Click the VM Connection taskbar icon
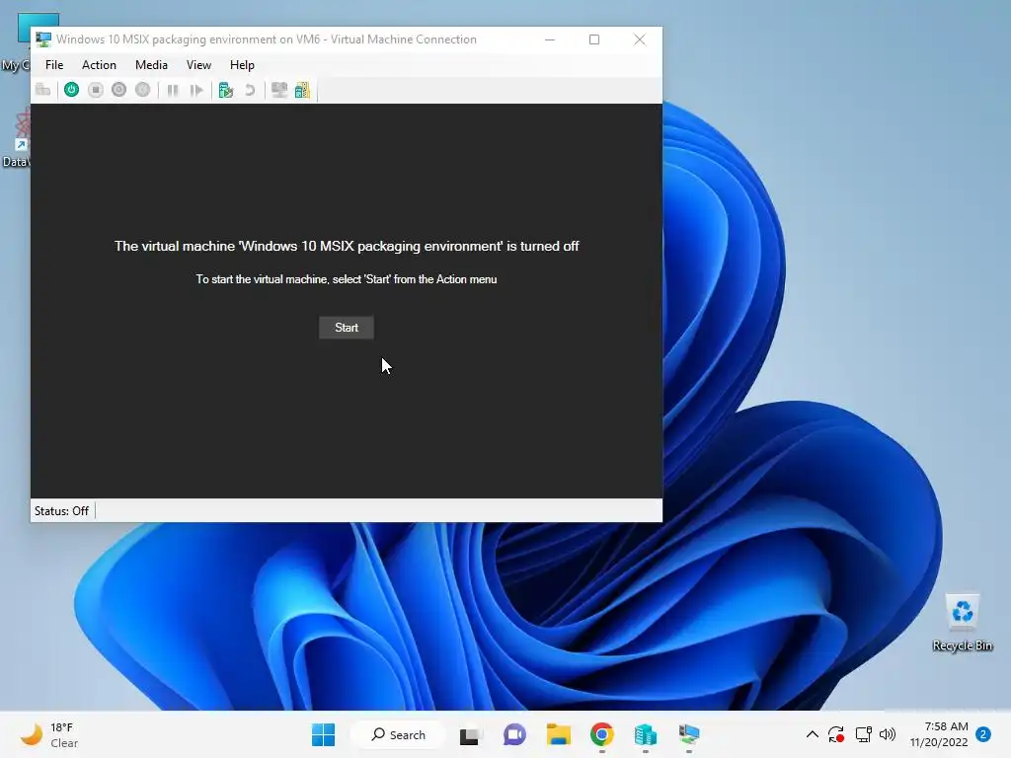Image resolution: width=1011 pixels, height=758 pixels. (x=688, y=734)
